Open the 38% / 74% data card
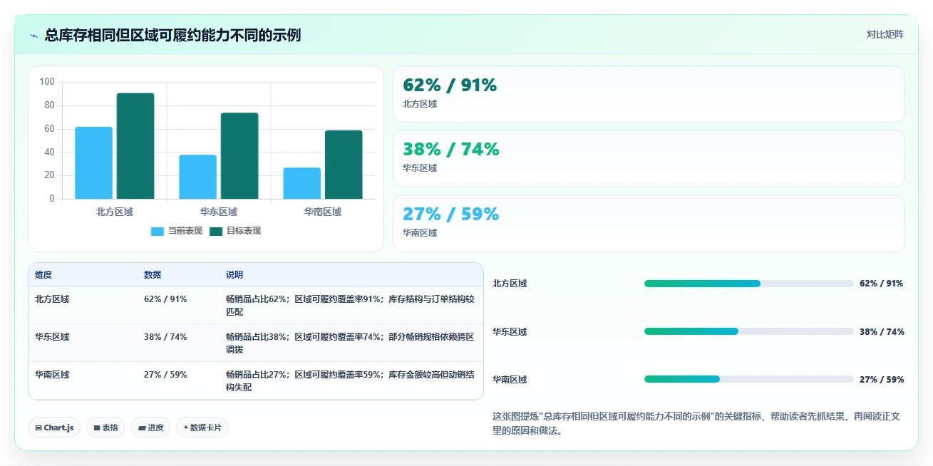The image size is (933, 466). (x=649, y=158)
